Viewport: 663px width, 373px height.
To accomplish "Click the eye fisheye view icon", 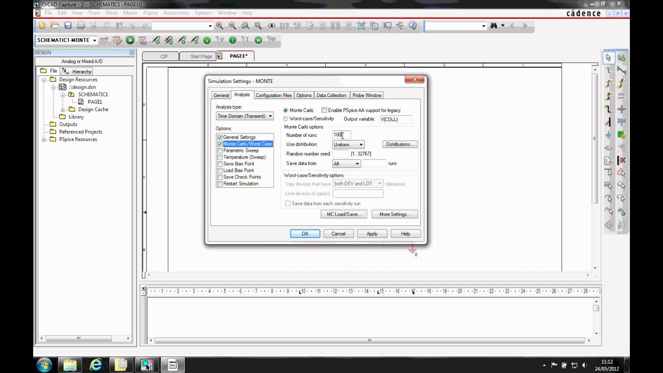I will tap(271, 26).
